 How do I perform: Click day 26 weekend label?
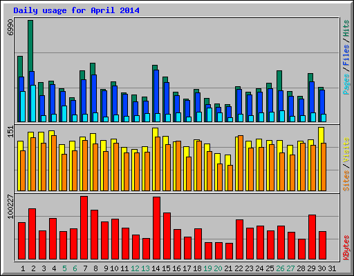[280, 268]
